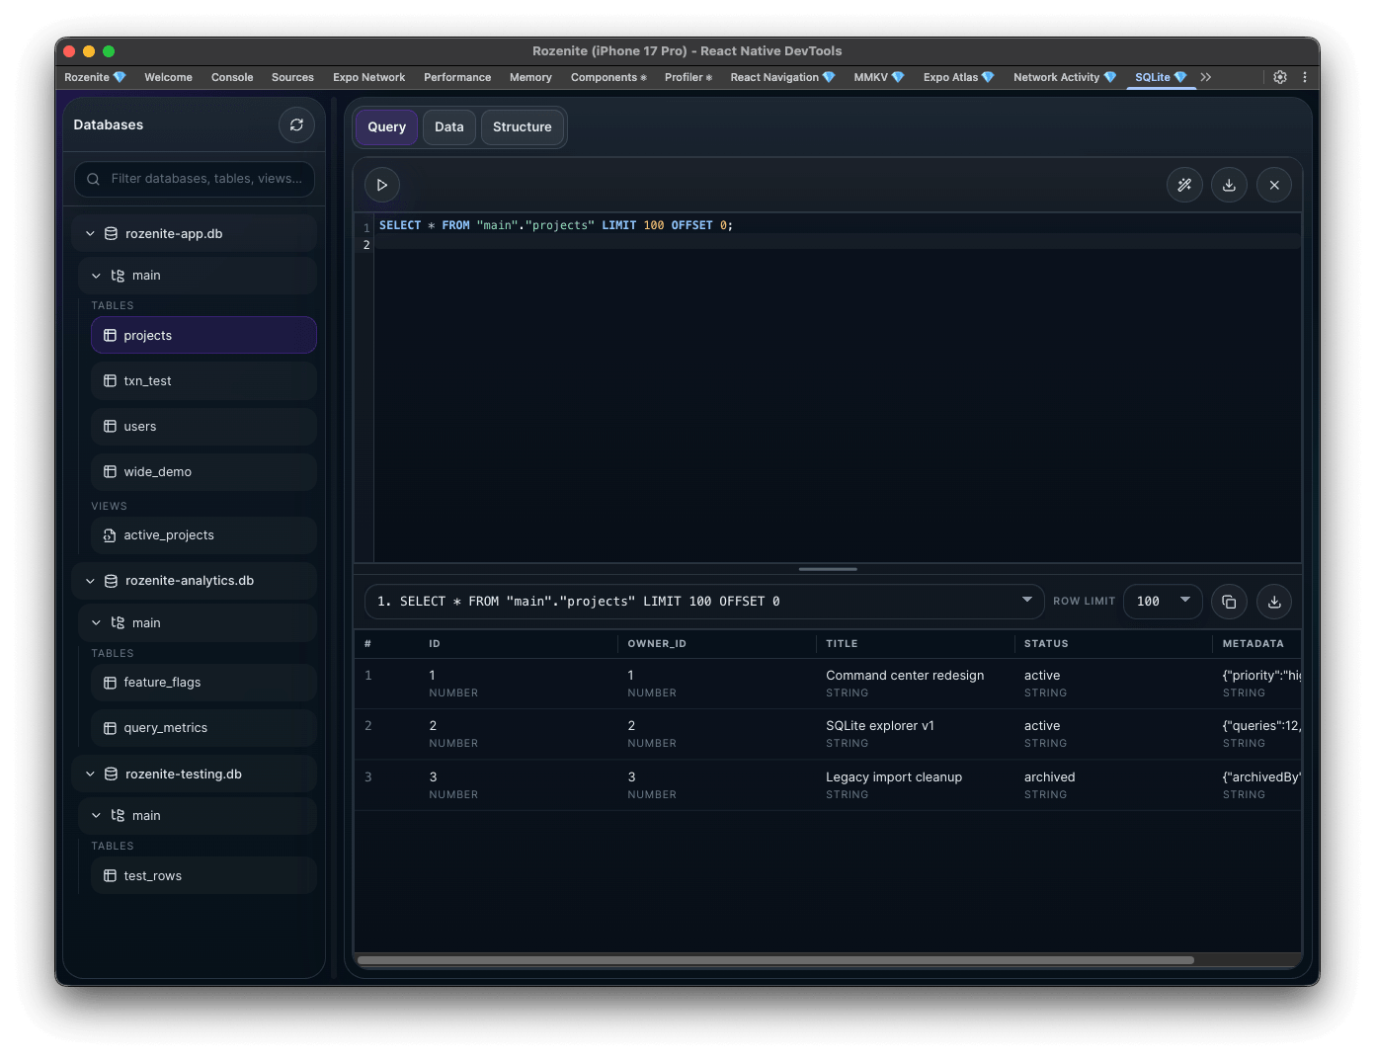
Task: Open the DevTools three-dot menu
Action: coord(1305,77)
